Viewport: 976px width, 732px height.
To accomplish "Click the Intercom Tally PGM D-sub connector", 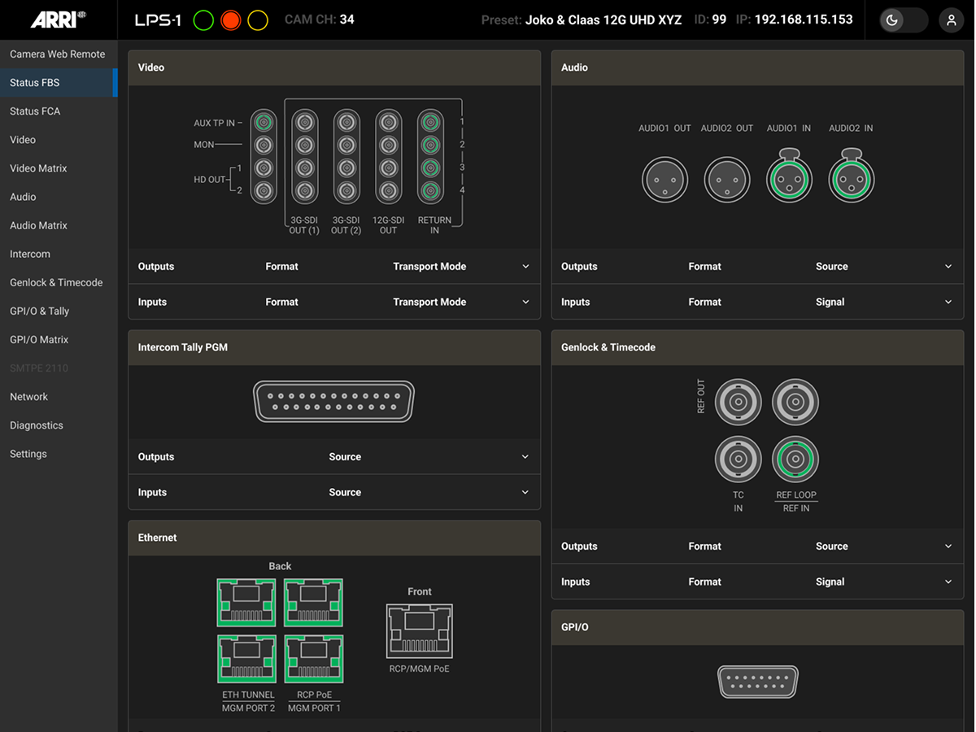I will point(334,401).
